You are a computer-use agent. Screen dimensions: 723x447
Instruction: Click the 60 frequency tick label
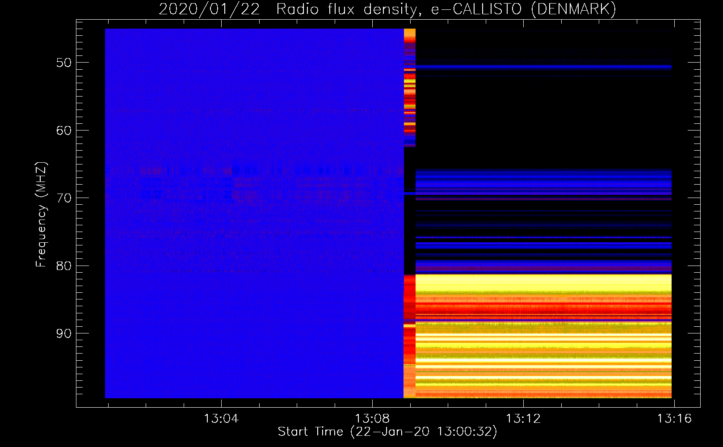pos(64,131)
